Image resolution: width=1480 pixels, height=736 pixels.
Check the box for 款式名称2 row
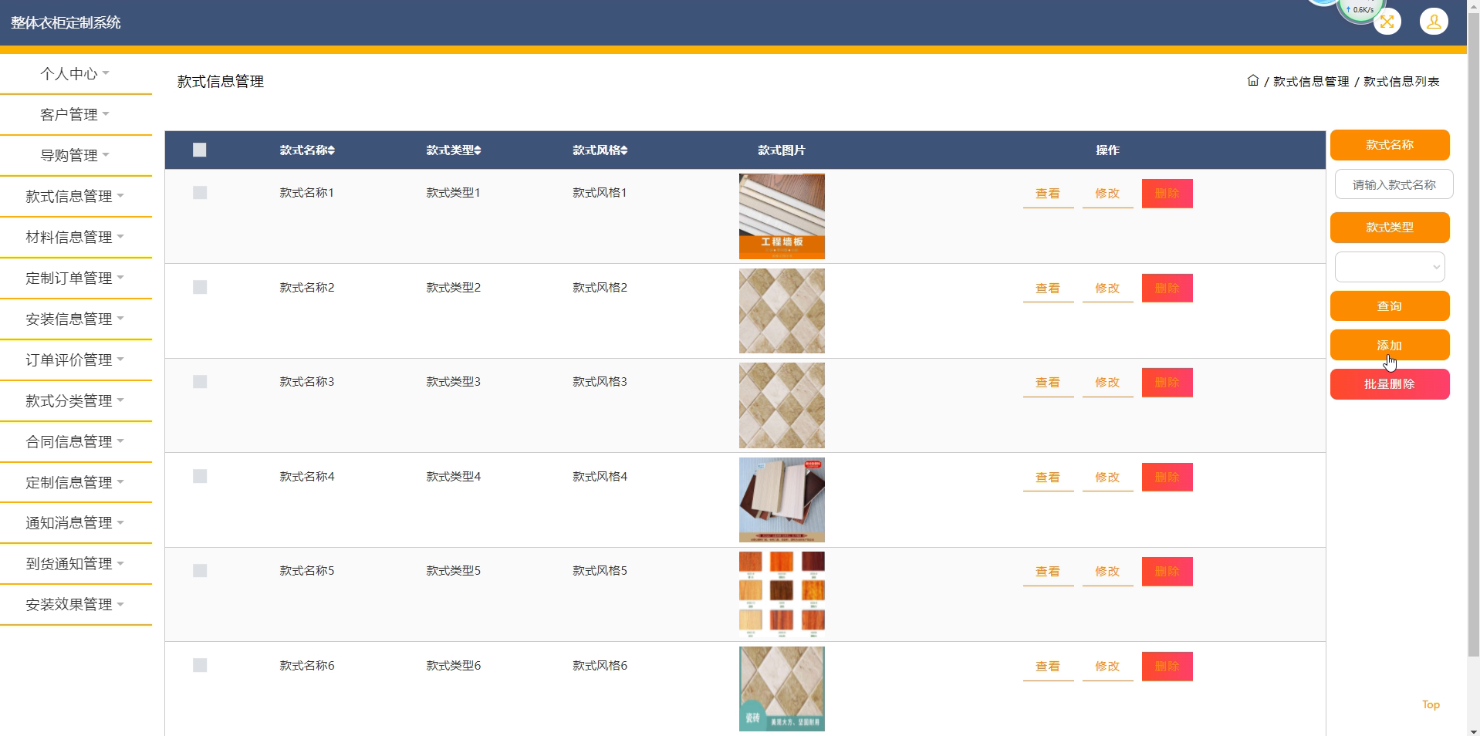200,287
